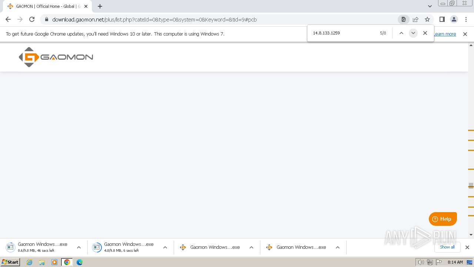
Task: Open the Windows Start menu
Action: tap(10, 262)
